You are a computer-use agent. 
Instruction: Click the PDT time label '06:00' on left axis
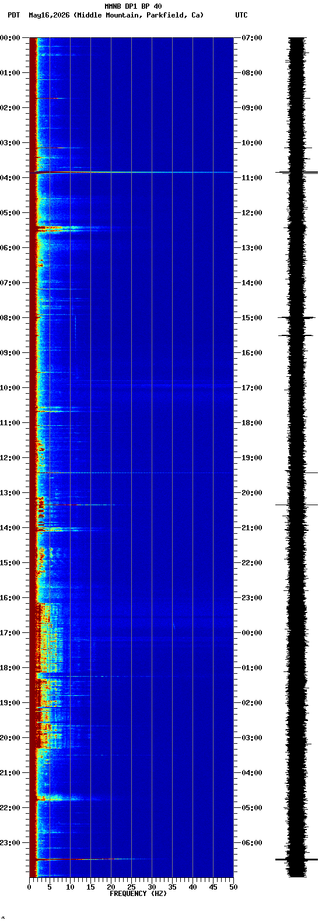click(x=10, y=248)
